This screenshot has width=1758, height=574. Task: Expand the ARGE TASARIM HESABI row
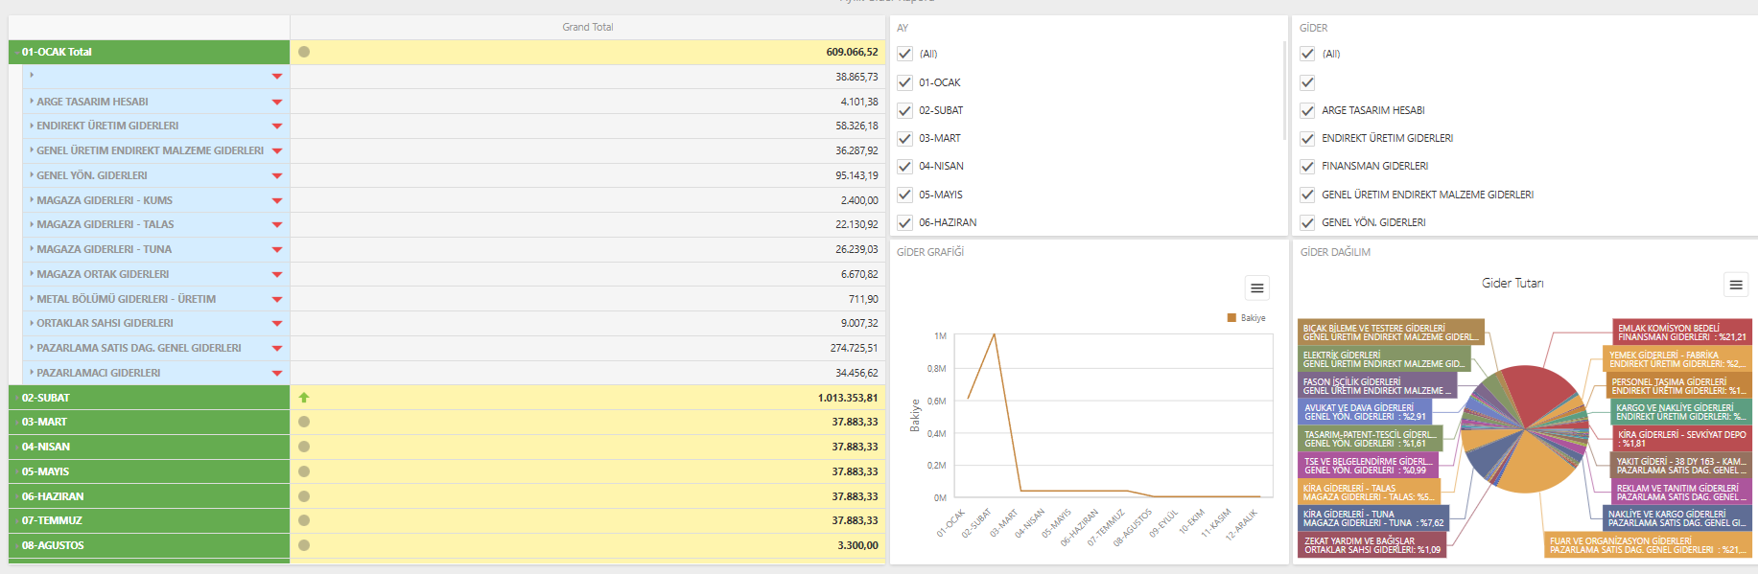coord(32,101)
